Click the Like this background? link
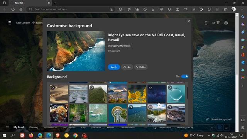 coord(219,119)
